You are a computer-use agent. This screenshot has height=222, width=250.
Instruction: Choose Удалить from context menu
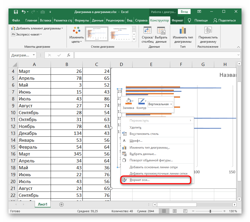click(x=157, y=127)
